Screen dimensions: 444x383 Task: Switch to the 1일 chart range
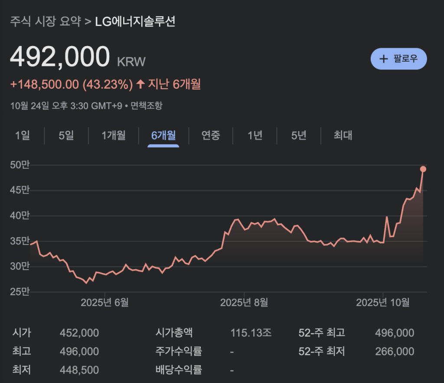(23, 135)
